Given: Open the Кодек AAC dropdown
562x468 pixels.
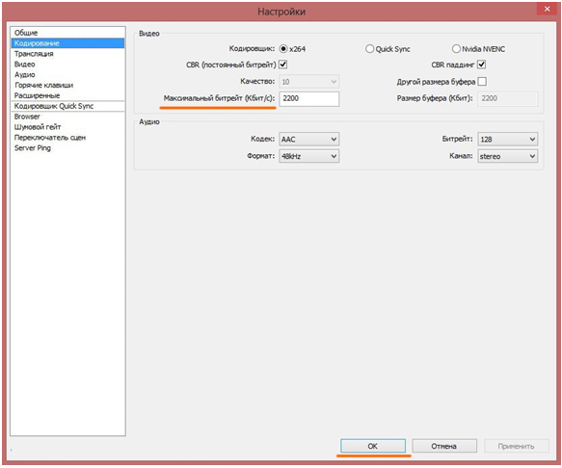Looking at the screenshot, I should coord(309,139).
